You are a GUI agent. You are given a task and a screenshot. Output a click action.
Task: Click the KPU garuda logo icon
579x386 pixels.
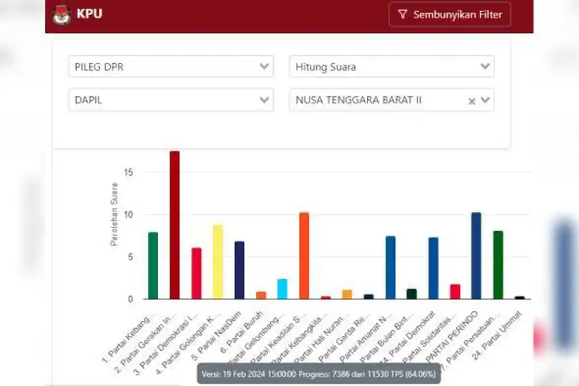point(62,14)
